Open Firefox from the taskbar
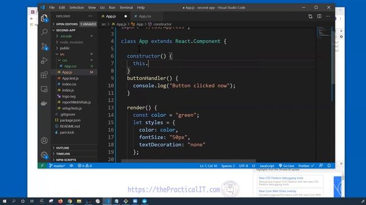Viewport: 366px width, 205px height. [60, 201]
